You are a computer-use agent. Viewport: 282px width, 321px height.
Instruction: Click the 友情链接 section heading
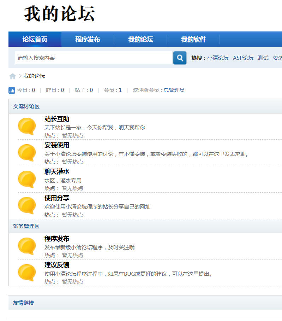tap(23, 303)
